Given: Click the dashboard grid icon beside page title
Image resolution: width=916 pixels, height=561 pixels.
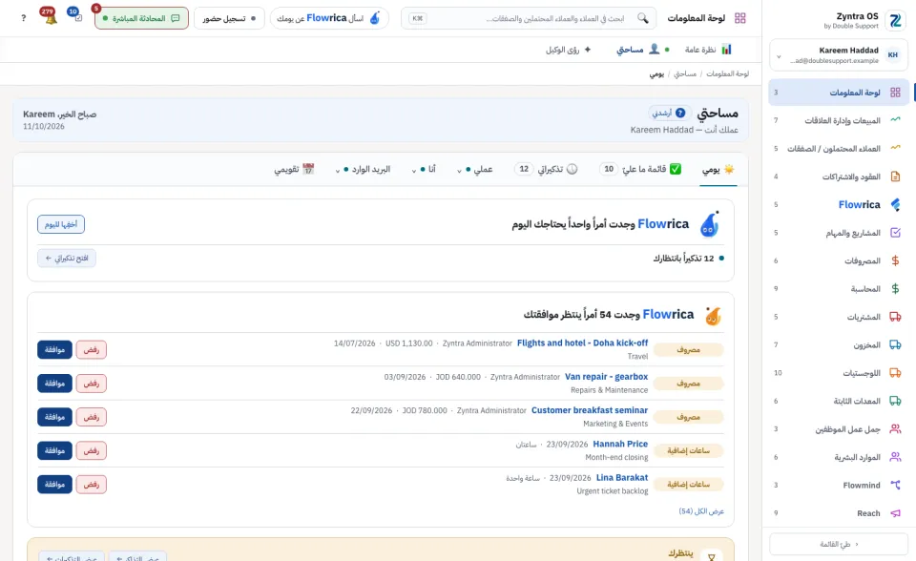Looking at the screenshot, I should pyautogui.click(x=740, y=18).
